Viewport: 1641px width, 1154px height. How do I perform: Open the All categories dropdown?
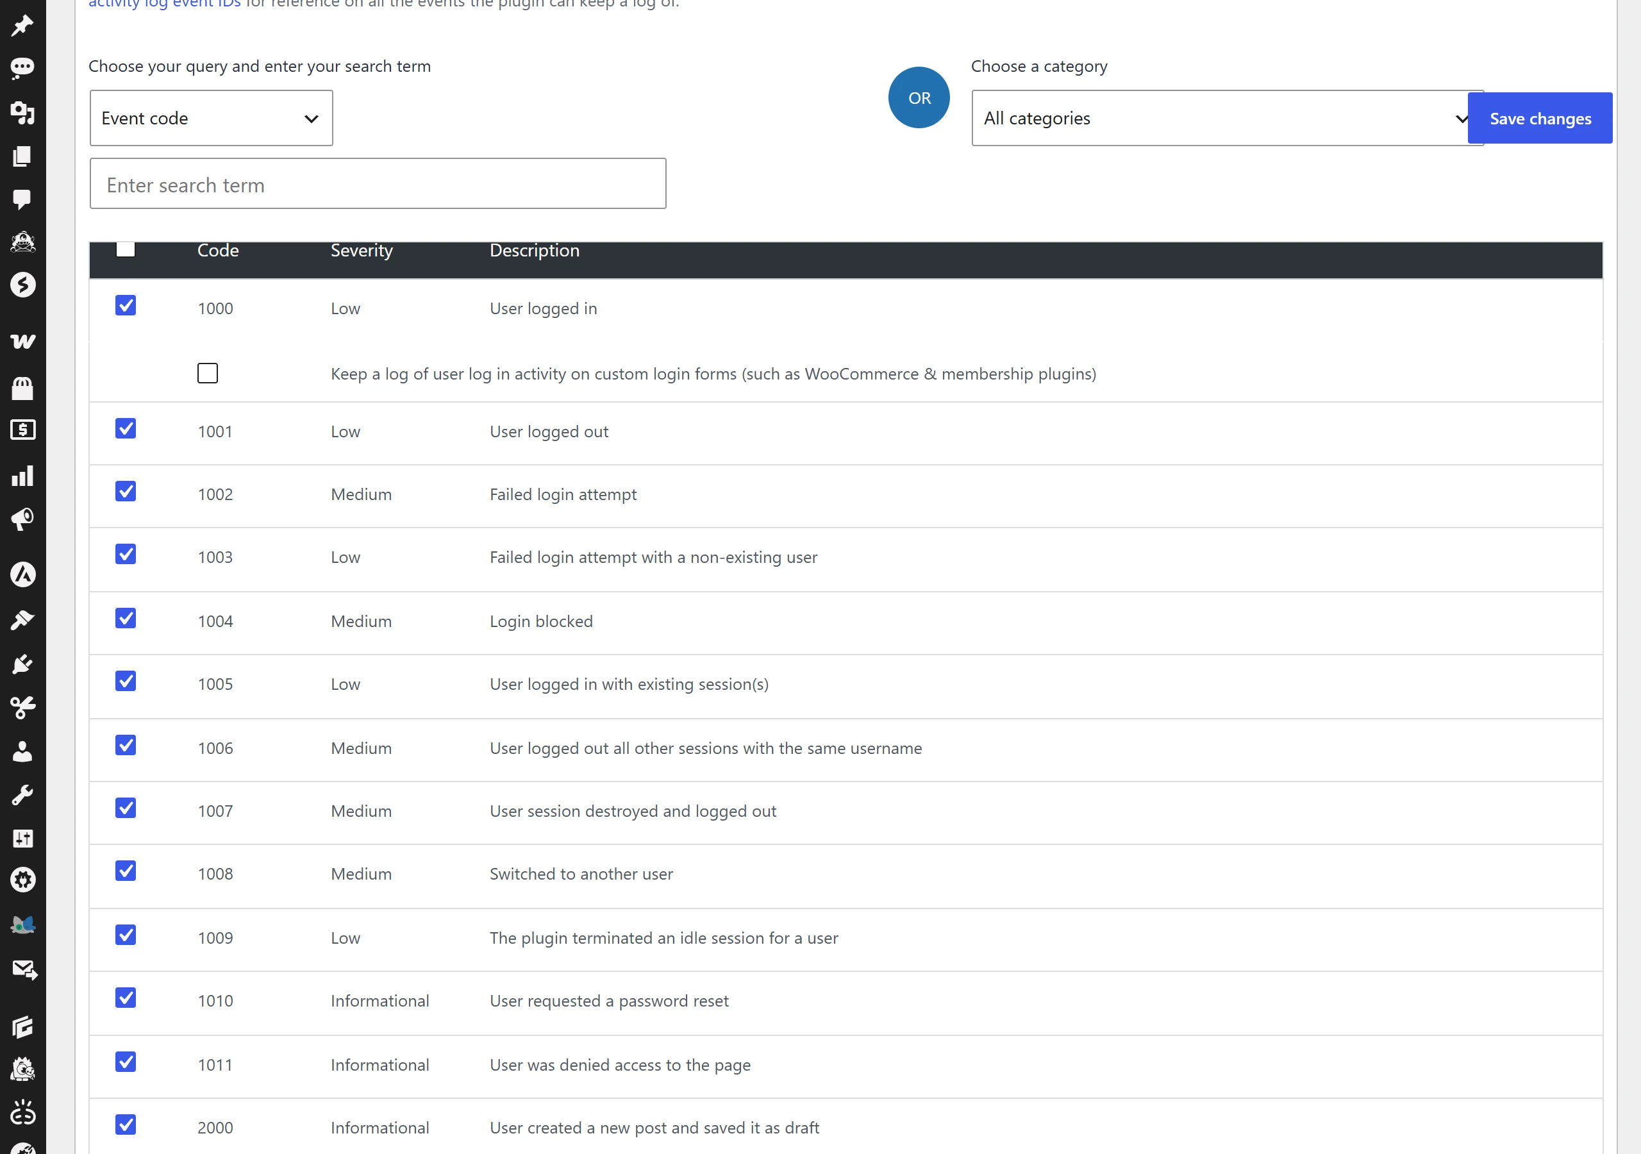(x=1226, y=118)
